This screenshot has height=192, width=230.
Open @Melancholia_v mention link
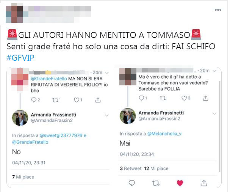coord(164,134)
